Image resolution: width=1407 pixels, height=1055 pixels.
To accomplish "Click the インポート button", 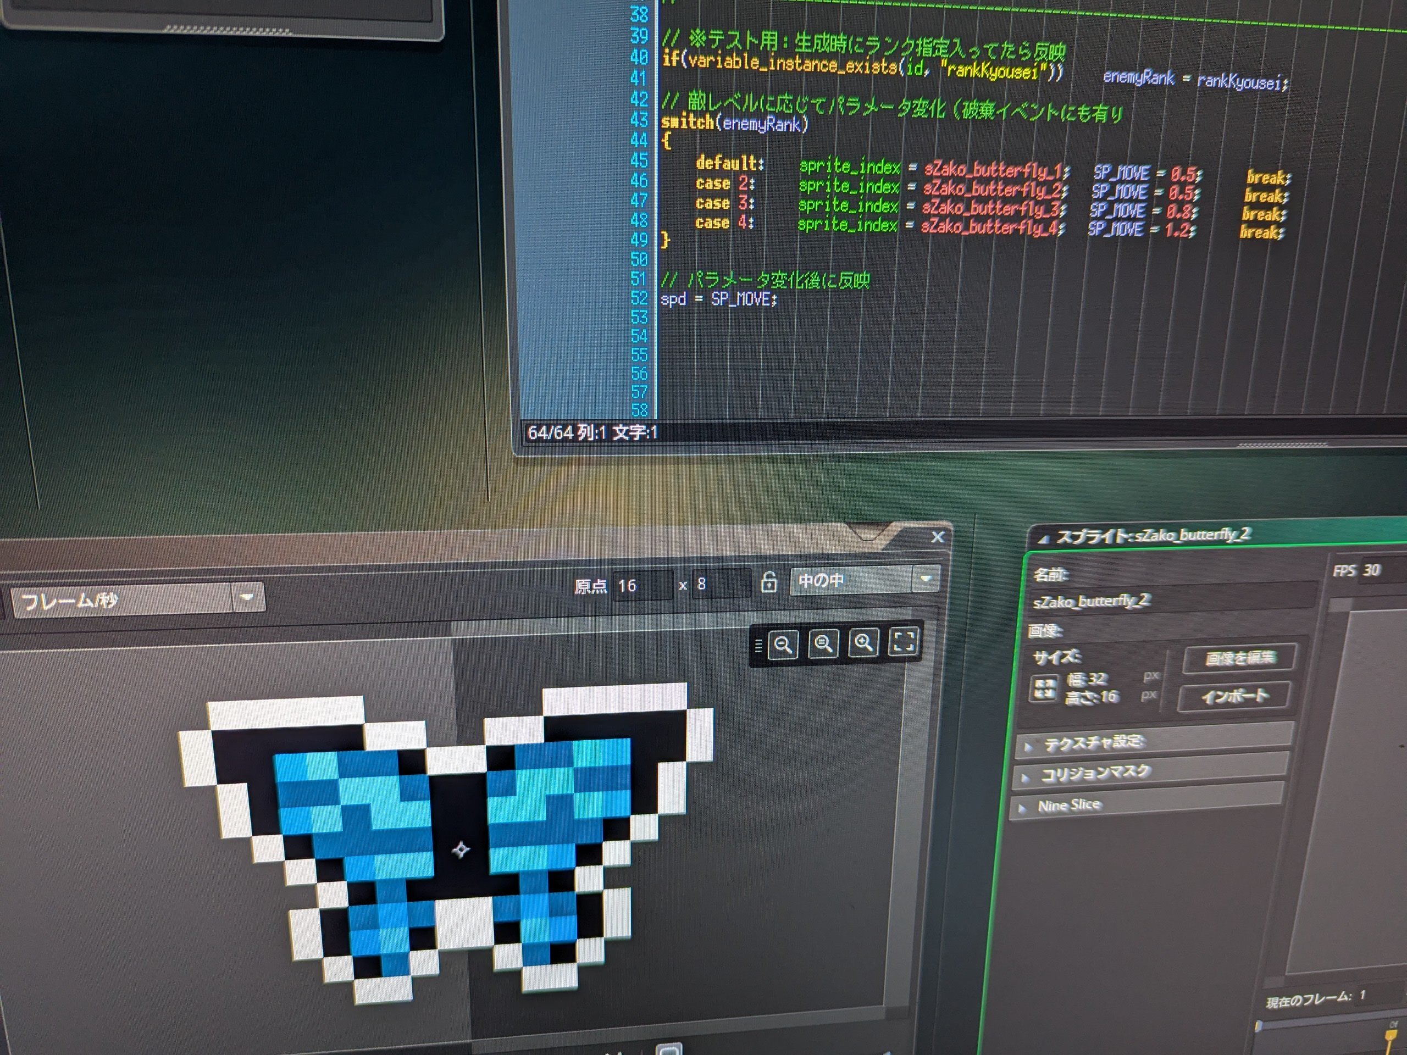I will pyautogui.click(x=1234, y=696).
